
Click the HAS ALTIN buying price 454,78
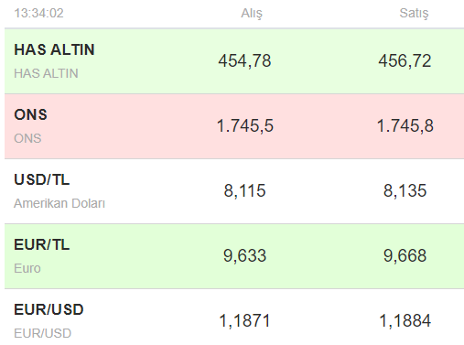coord(244,60)
